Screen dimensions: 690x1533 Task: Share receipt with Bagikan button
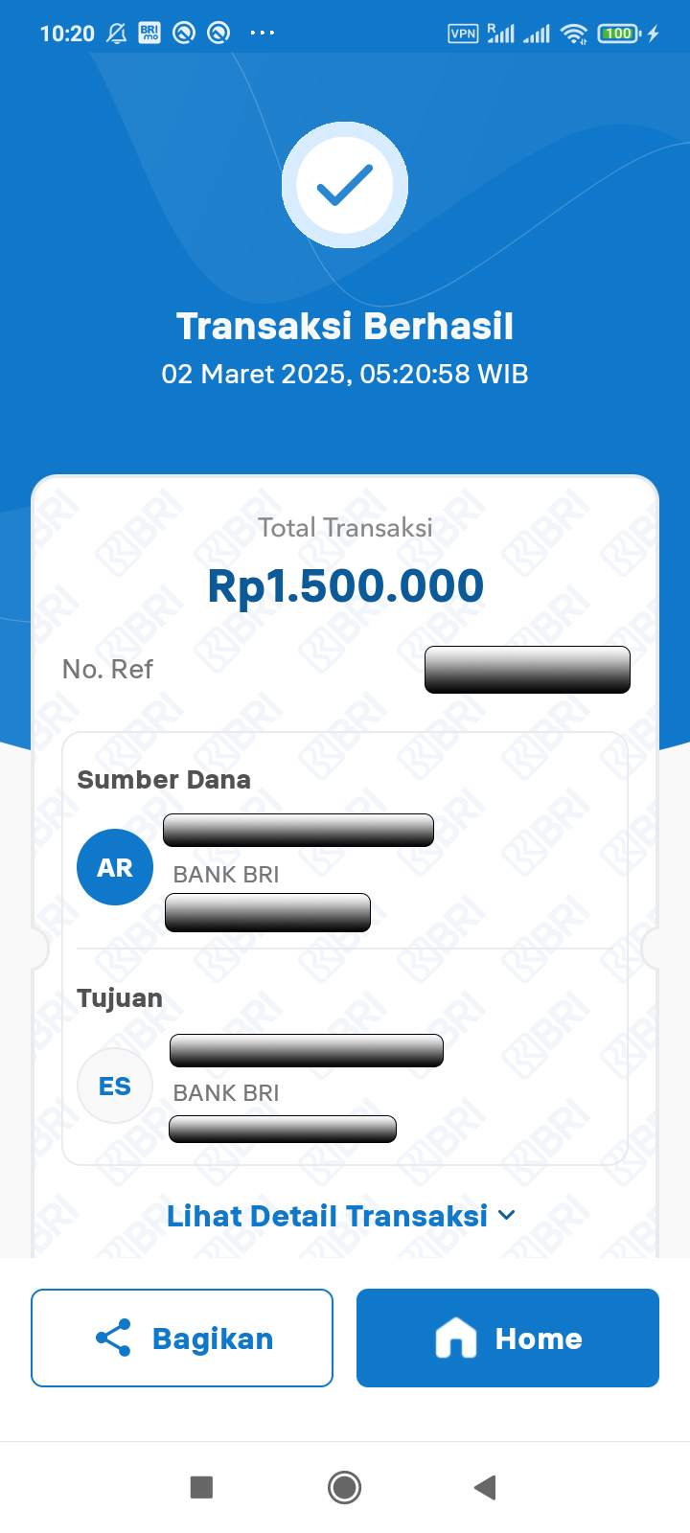182,1338
